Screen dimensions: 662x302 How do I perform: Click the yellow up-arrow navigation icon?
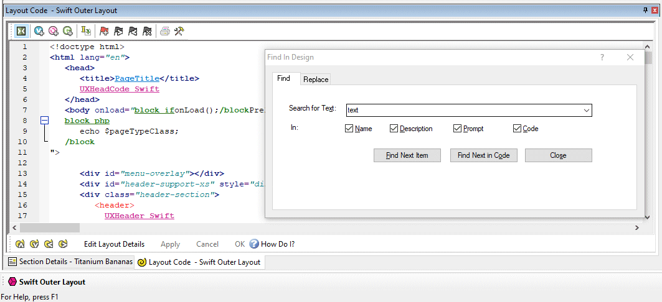click(x=20, y=244)
